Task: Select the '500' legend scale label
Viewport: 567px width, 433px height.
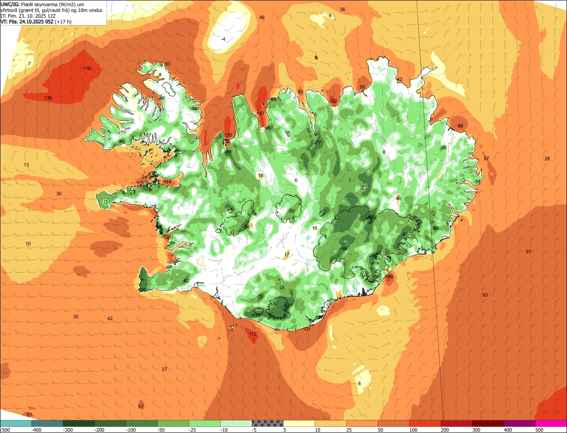Action: point(540,430)
